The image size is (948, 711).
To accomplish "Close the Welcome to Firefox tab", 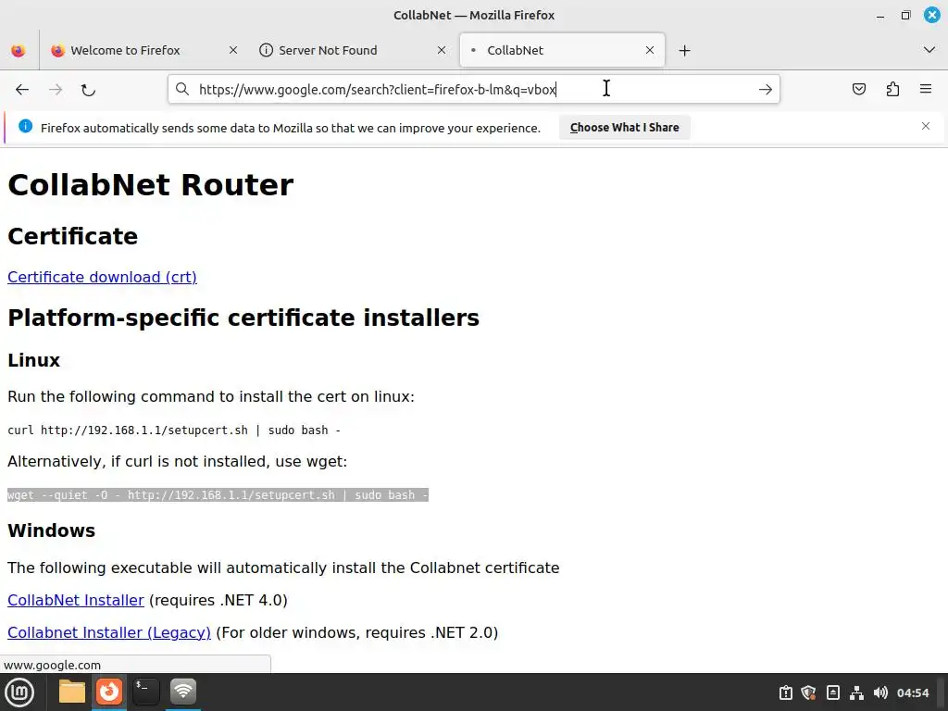I will [232, 50].
